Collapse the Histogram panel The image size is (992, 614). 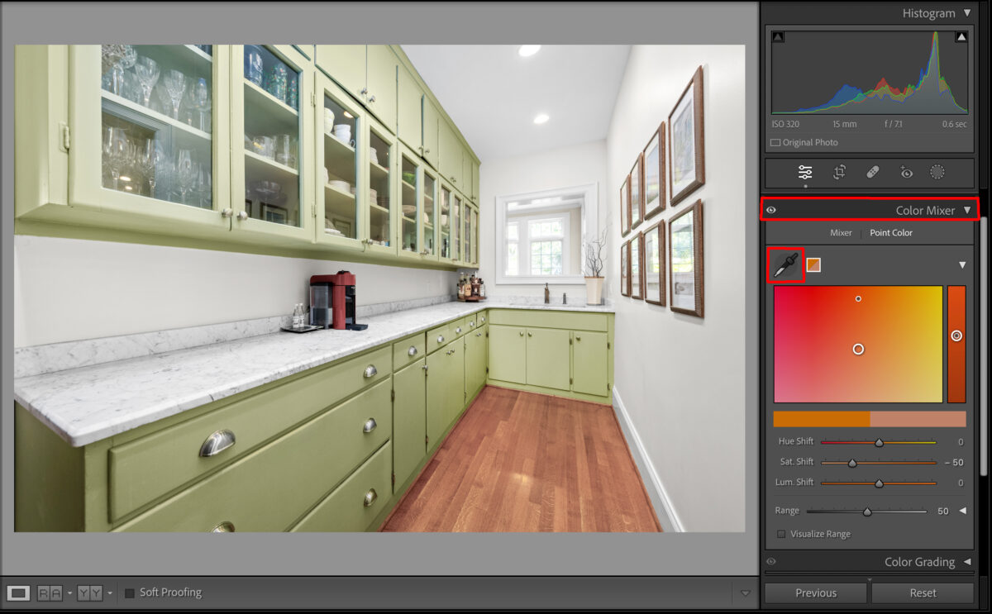969,13
